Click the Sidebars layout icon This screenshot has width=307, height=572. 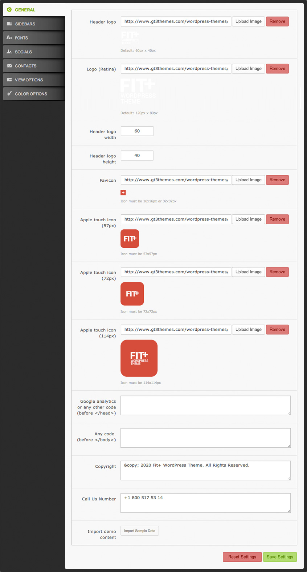coord(9,24)
